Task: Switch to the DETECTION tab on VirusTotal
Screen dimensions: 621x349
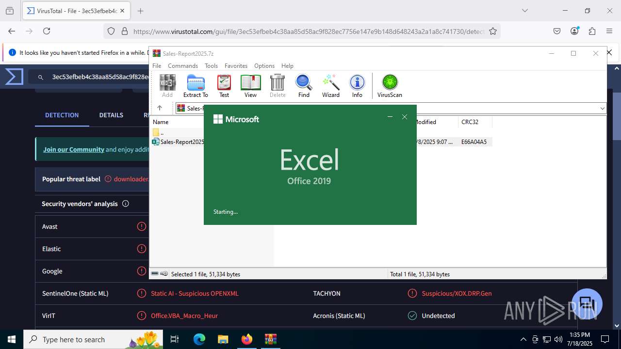Action: [62, 115]
